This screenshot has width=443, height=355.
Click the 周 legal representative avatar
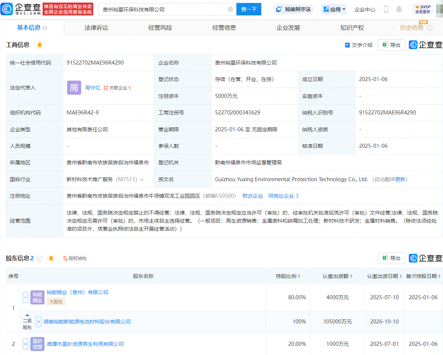click(74, 88)
